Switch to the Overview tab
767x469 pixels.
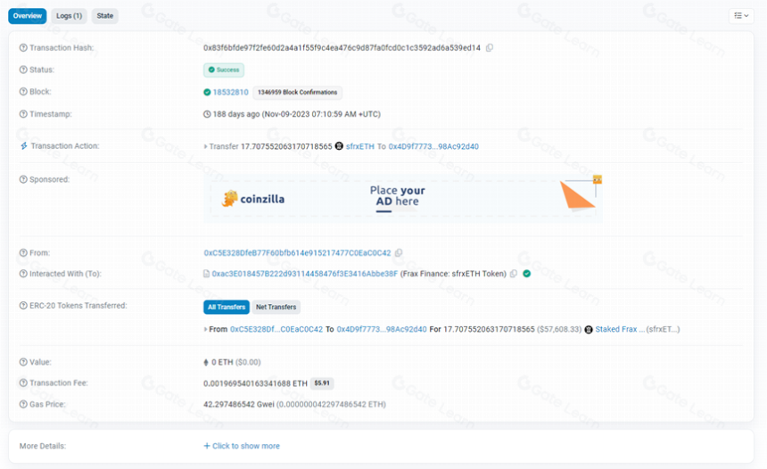click(x=28, y=16)
